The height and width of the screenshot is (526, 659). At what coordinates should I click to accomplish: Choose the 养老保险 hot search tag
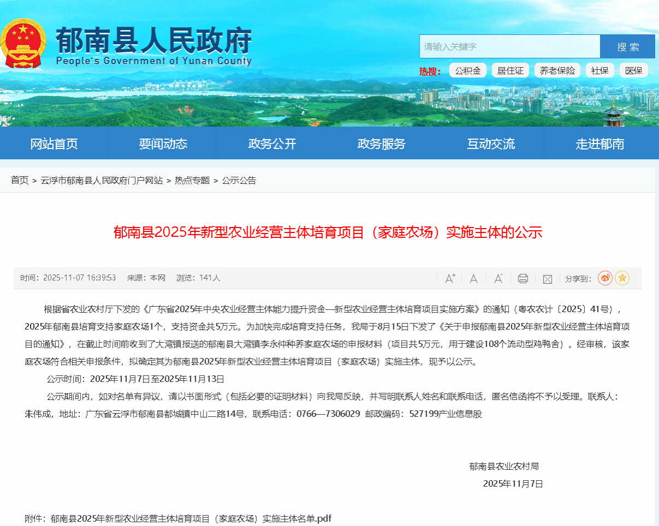click(x=557, y=70)
